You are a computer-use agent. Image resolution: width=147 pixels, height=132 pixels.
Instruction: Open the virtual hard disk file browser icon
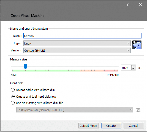click(138, 110)
